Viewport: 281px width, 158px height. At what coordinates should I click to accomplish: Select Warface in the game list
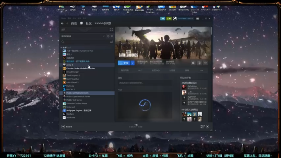coord(87,114)
